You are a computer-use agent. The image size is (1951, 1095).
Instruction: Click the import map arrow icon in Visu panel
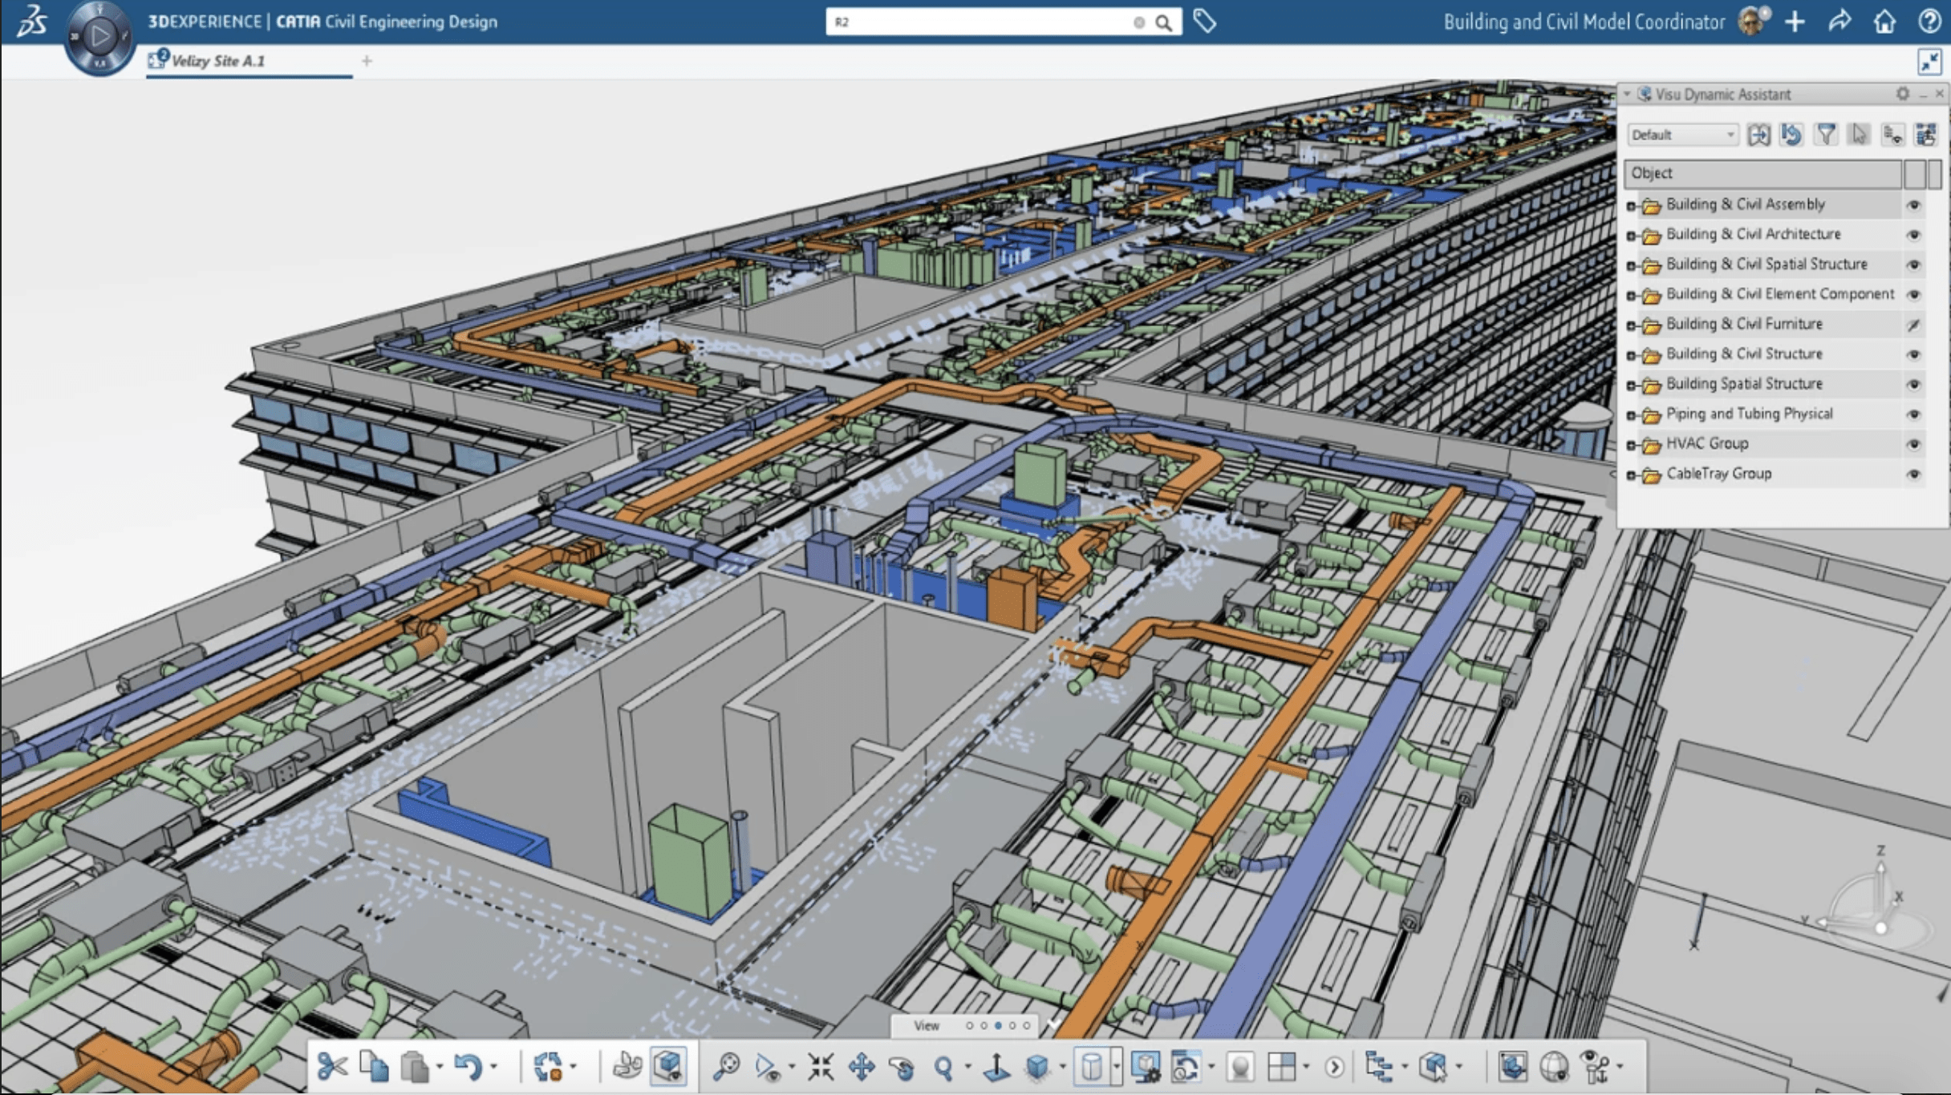pos(1758,135)
